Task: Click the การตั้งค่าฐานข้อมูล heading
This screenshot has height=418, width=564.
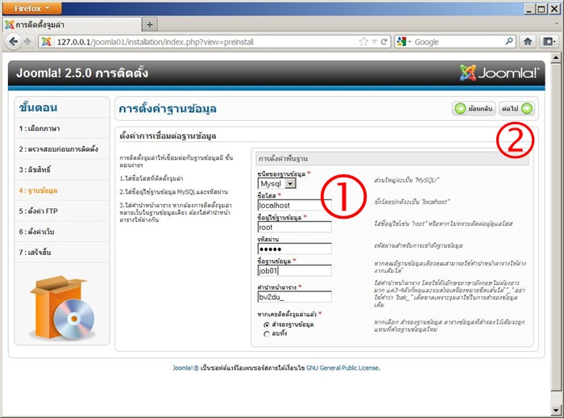Action: click(168, 109)
